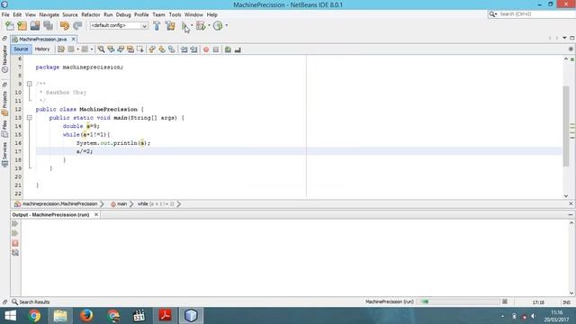The width and height of the screenshot is (576, 324).
Task: Click the Windows Start button
Action: coord(10,316)
